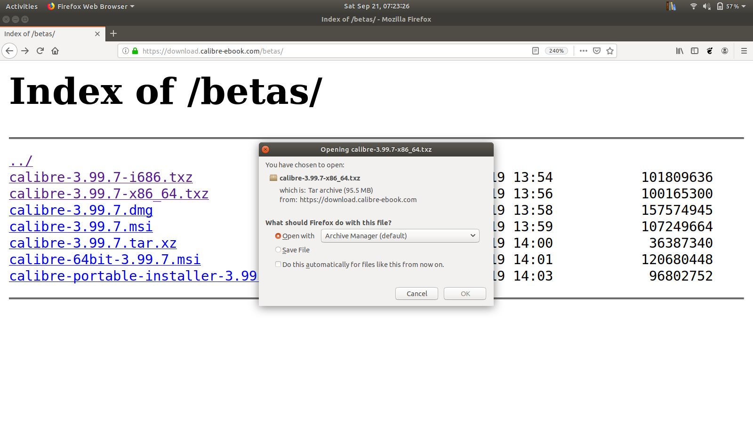The height and width of the screenshot is (423, 753).
Task: Close the Index of /betas/ tab
Action: [97, 34]
